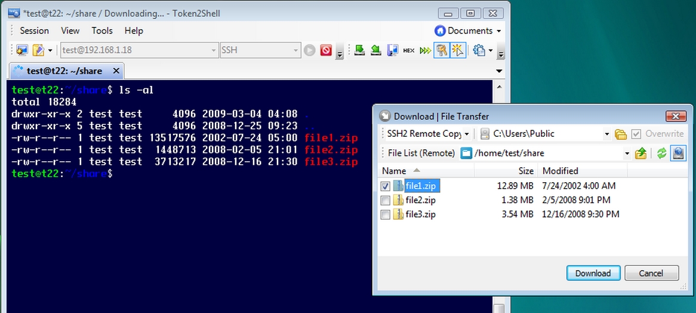Expand the /home/test/share path dropdown arrow
Viewport: 696px width, 313px height.
[x=627, y=154]
